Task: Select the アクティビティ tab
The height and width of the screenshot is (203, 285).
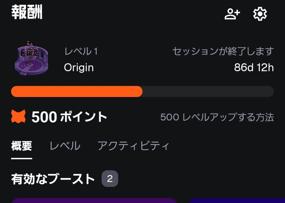Action: coord(133,146)
